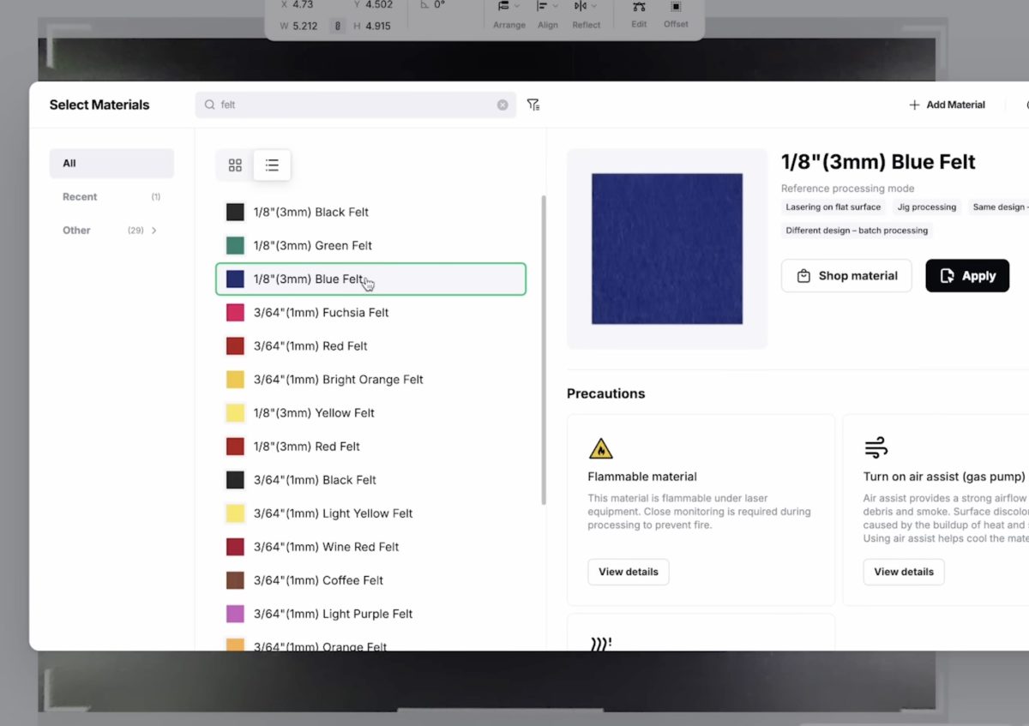This screenshot has width=1029, height=726.
Task: Switch to grid view of materials
Action: point(235,165)
